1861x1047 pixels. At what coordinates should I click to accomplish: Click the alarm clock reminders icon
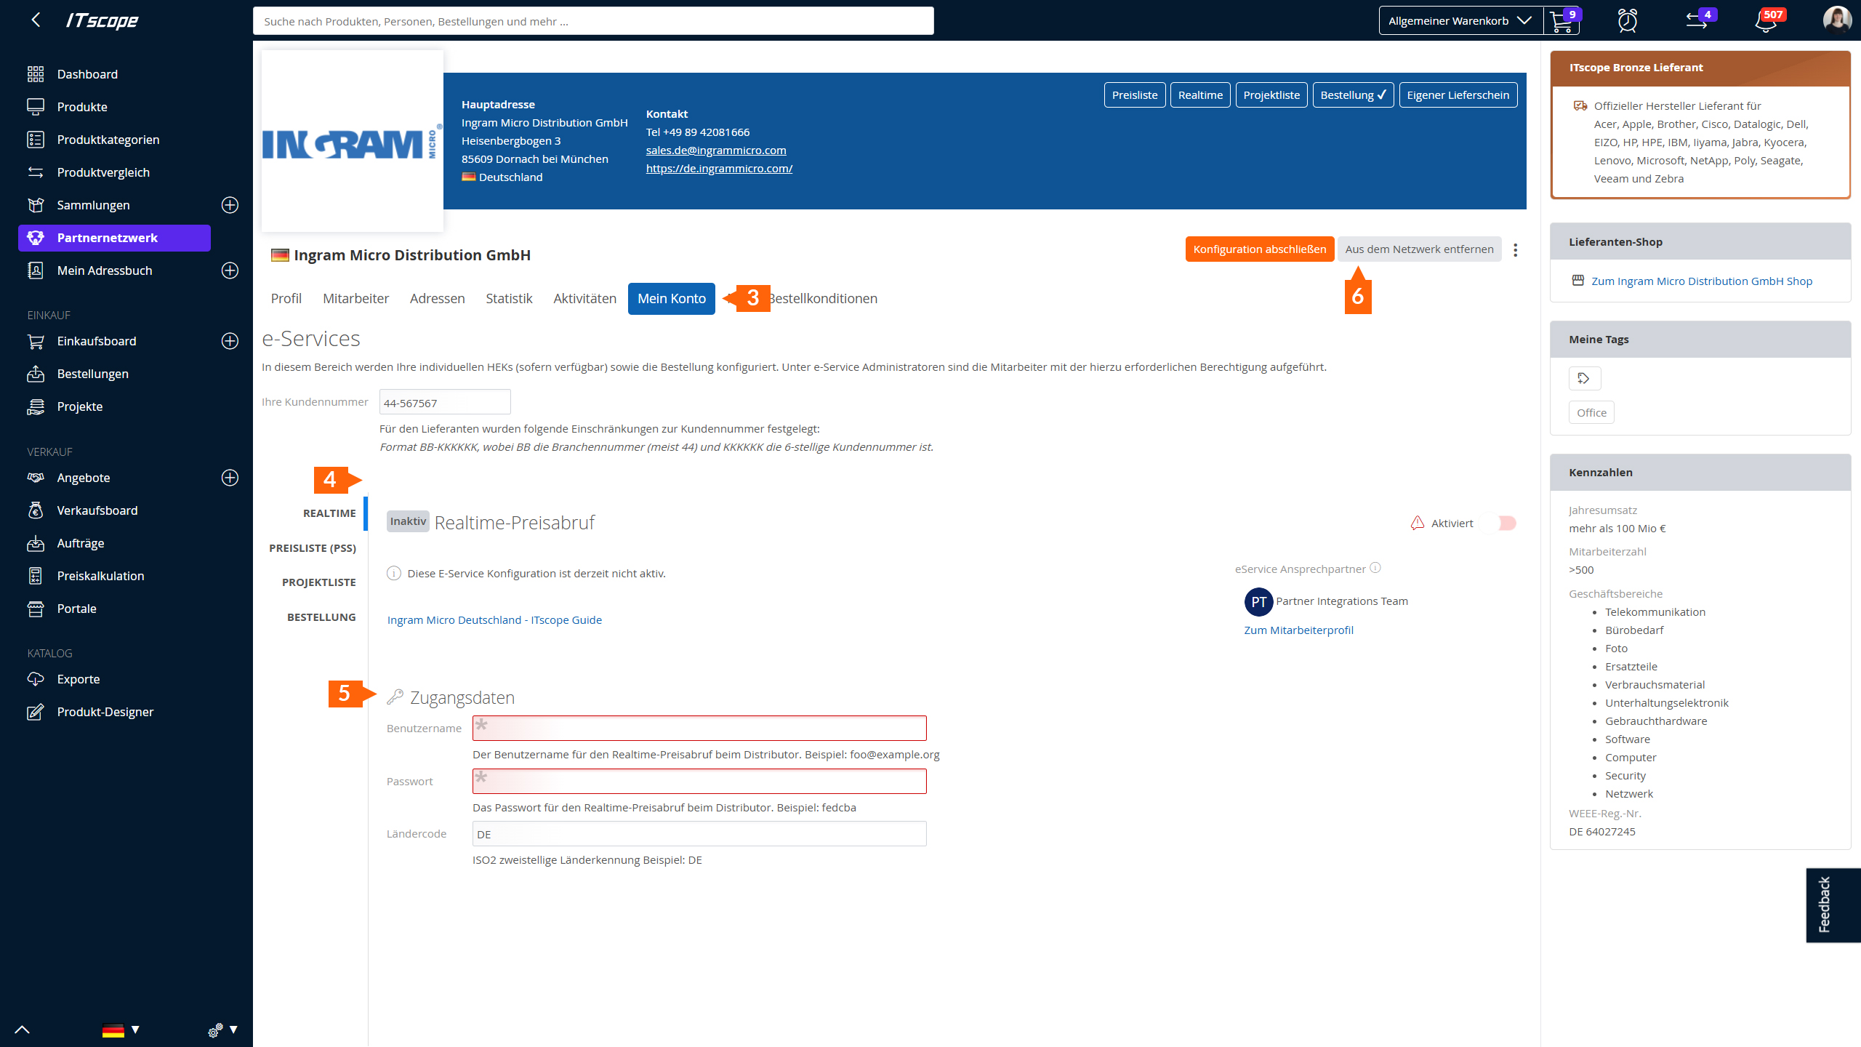pos(1628,21)
